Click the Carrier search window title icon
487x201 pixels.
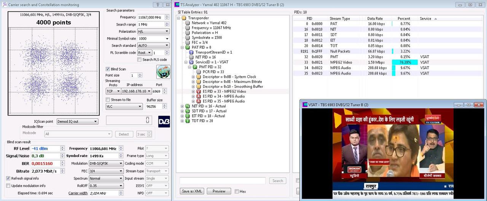pyautogui.click(x=4, y=5)
